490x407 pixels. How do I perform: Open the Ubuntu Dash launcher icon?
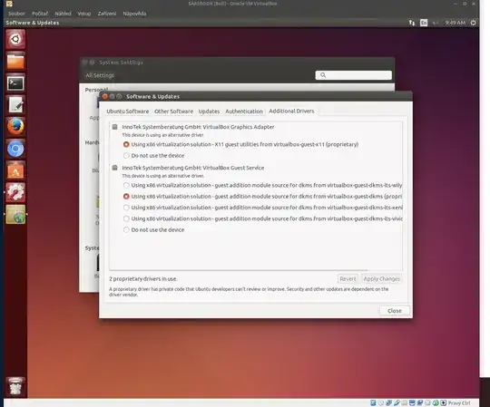pos(15,39)
